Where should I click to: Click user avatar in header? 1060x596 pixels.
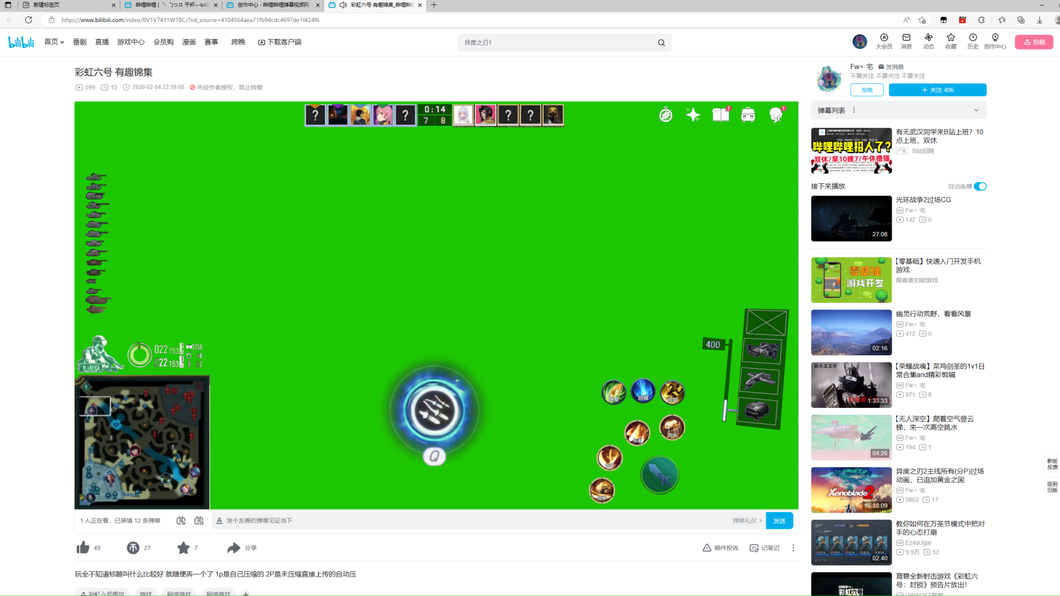860,41
